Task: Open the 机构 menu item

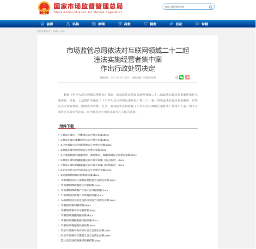Action: [x=73, y=24]
